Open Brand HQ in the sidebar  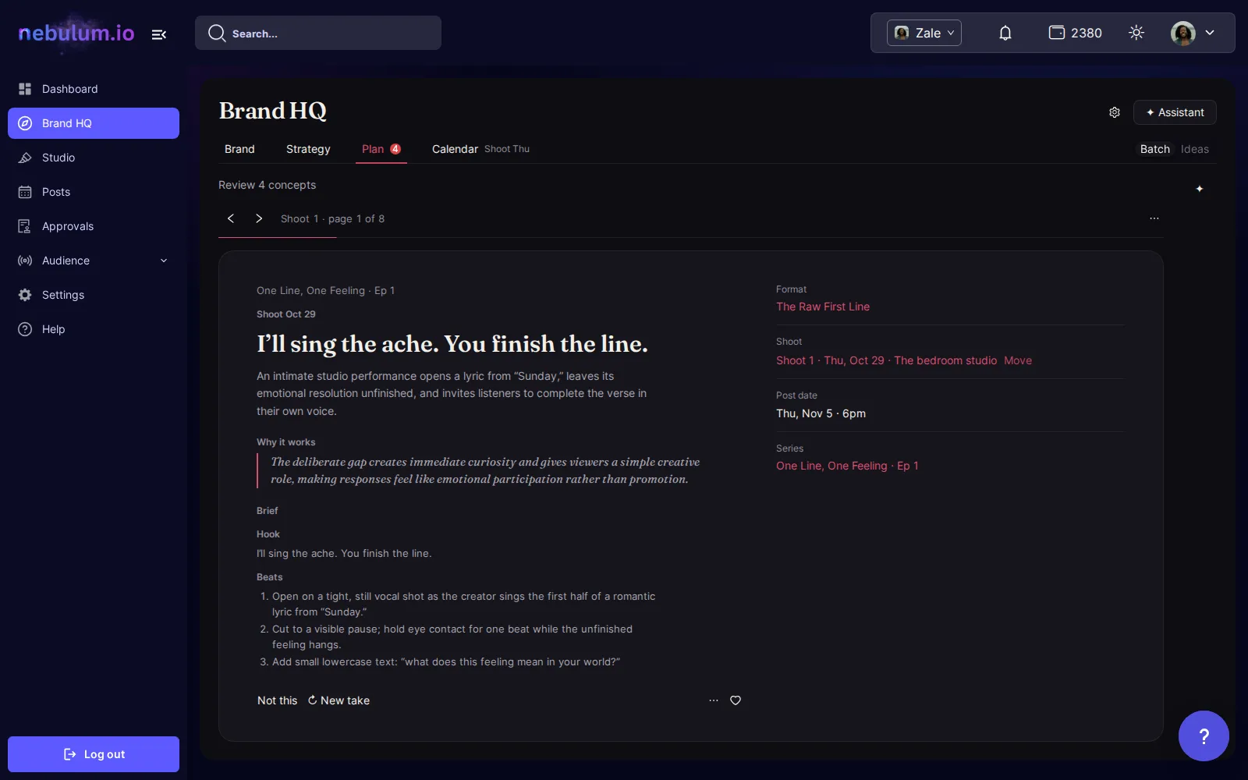[94, 123]
